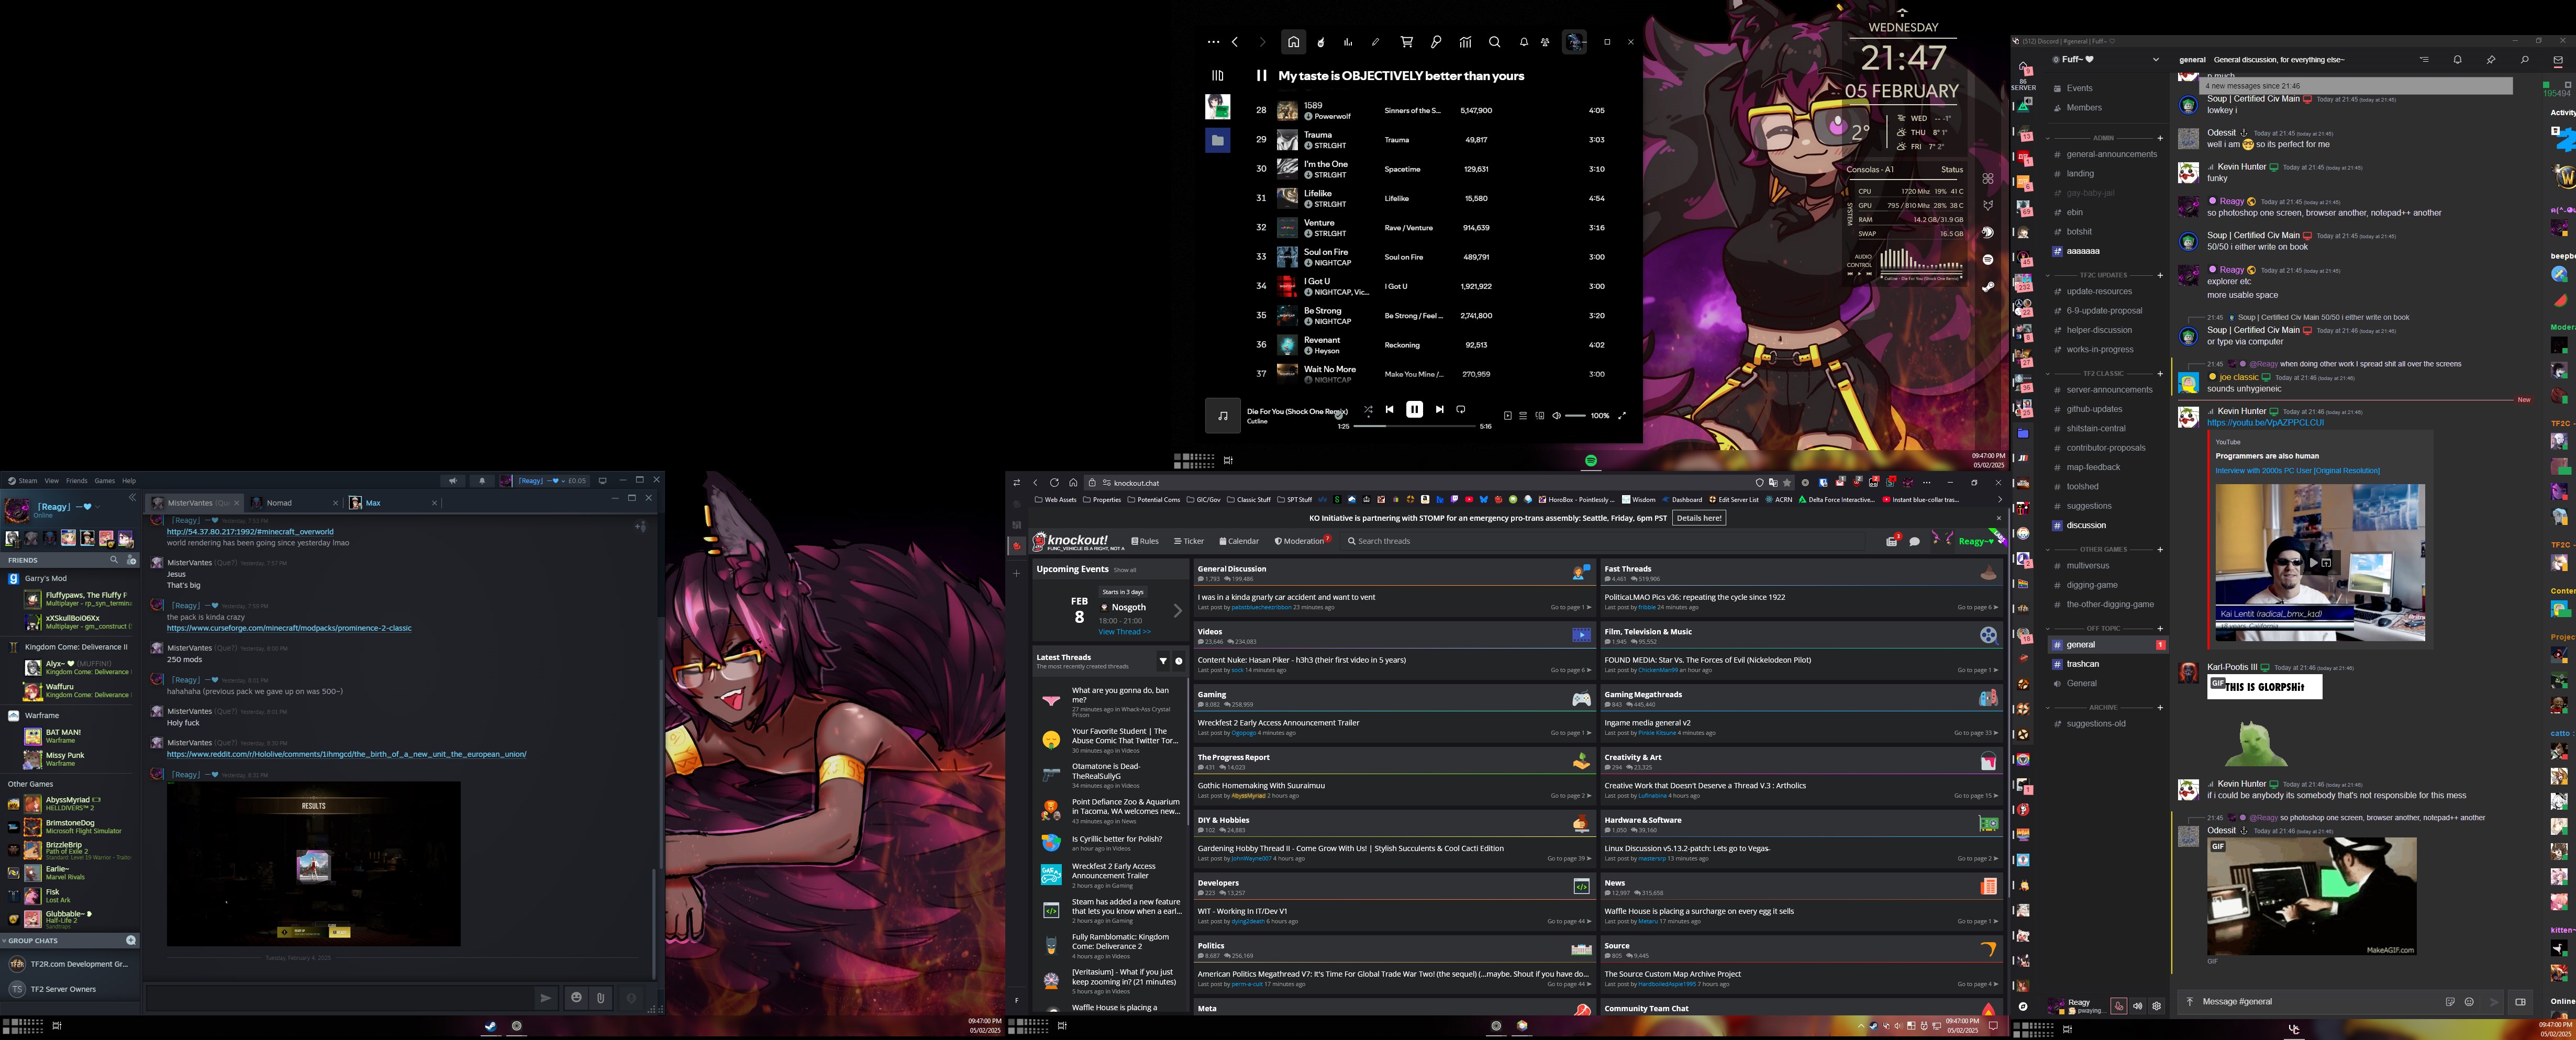Image resolution: width=2576 pixels, height=1040 pixels.
Task: Pause the current Spotify track
Action: [x=1414, y=409]
